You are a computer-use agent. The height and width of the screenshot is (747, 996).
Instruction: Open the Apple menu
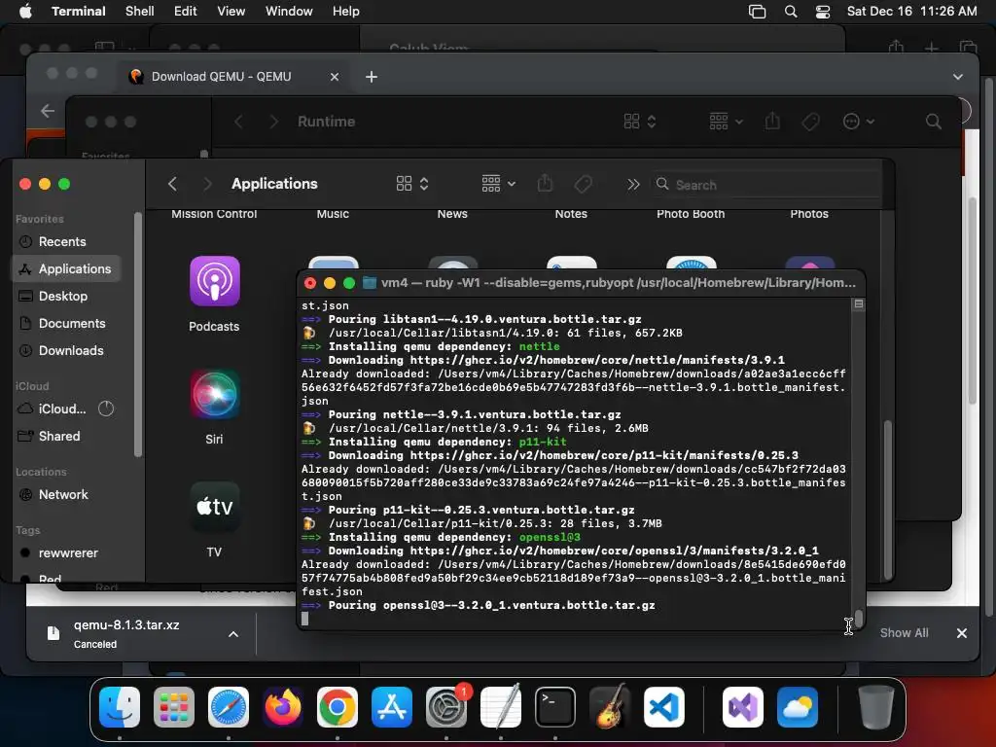(25, 12)
